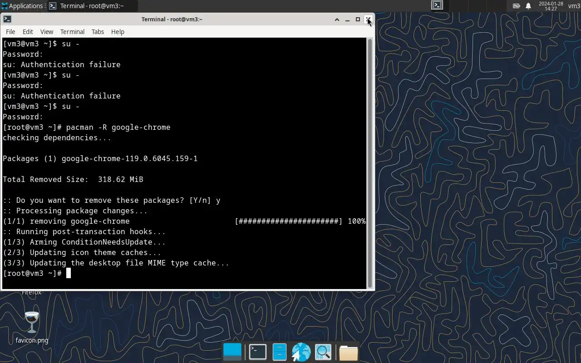Click "(2/3) Updating icon theme caches..." line
This screenshot has width=581, height=363.
[x=82, y=252]
